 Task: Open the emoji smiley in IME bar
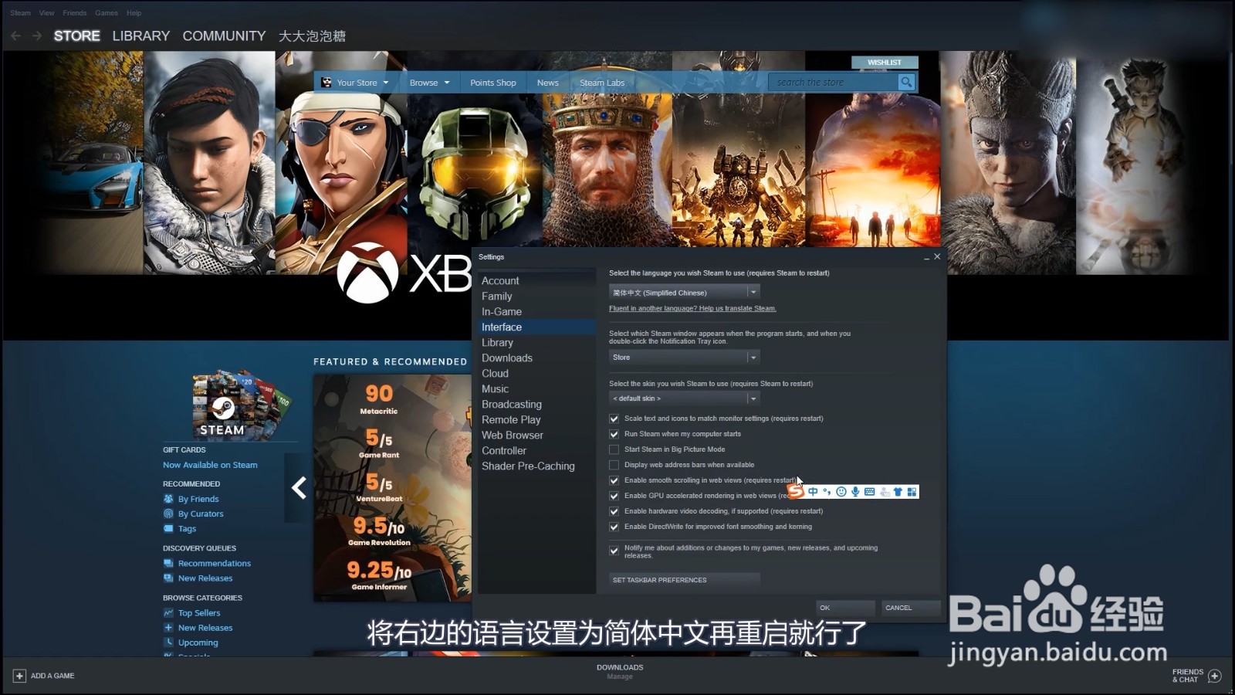point(841,492)
